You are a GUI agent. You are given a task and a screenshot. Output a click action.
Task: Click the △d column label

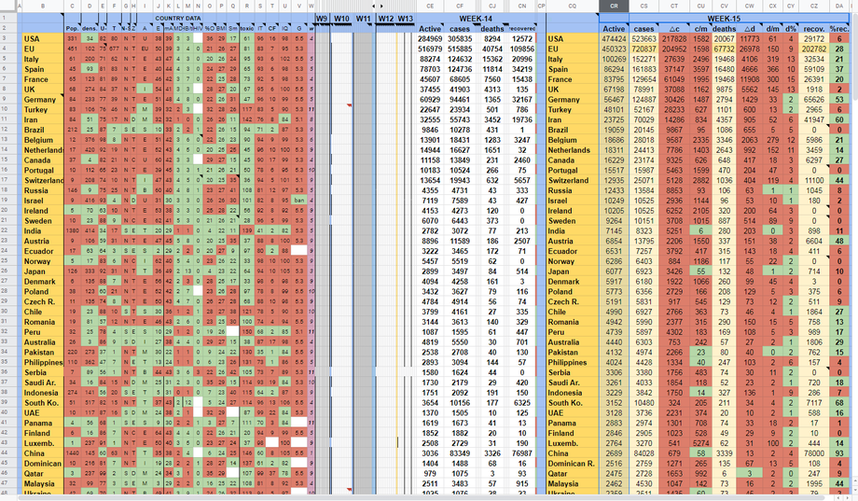click(x=750, y=29)
